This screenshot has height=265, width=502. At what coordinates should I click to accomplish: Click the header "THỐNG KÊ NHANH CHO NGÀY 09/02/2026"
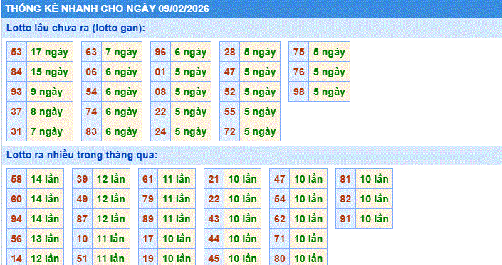(x=108, y=9)
